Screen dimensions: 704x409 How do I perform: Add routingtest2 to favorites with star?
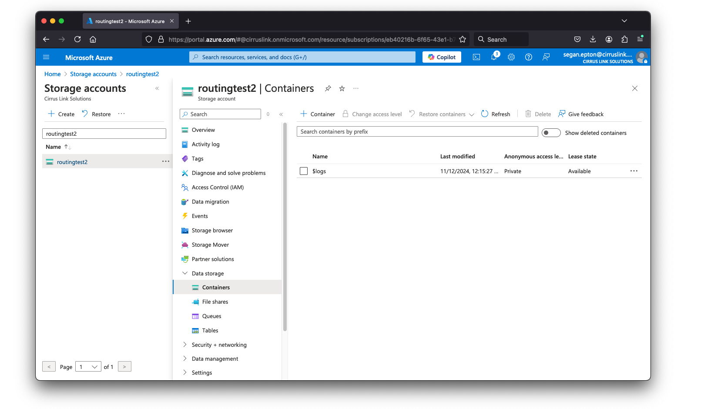[x=342, y=88]
